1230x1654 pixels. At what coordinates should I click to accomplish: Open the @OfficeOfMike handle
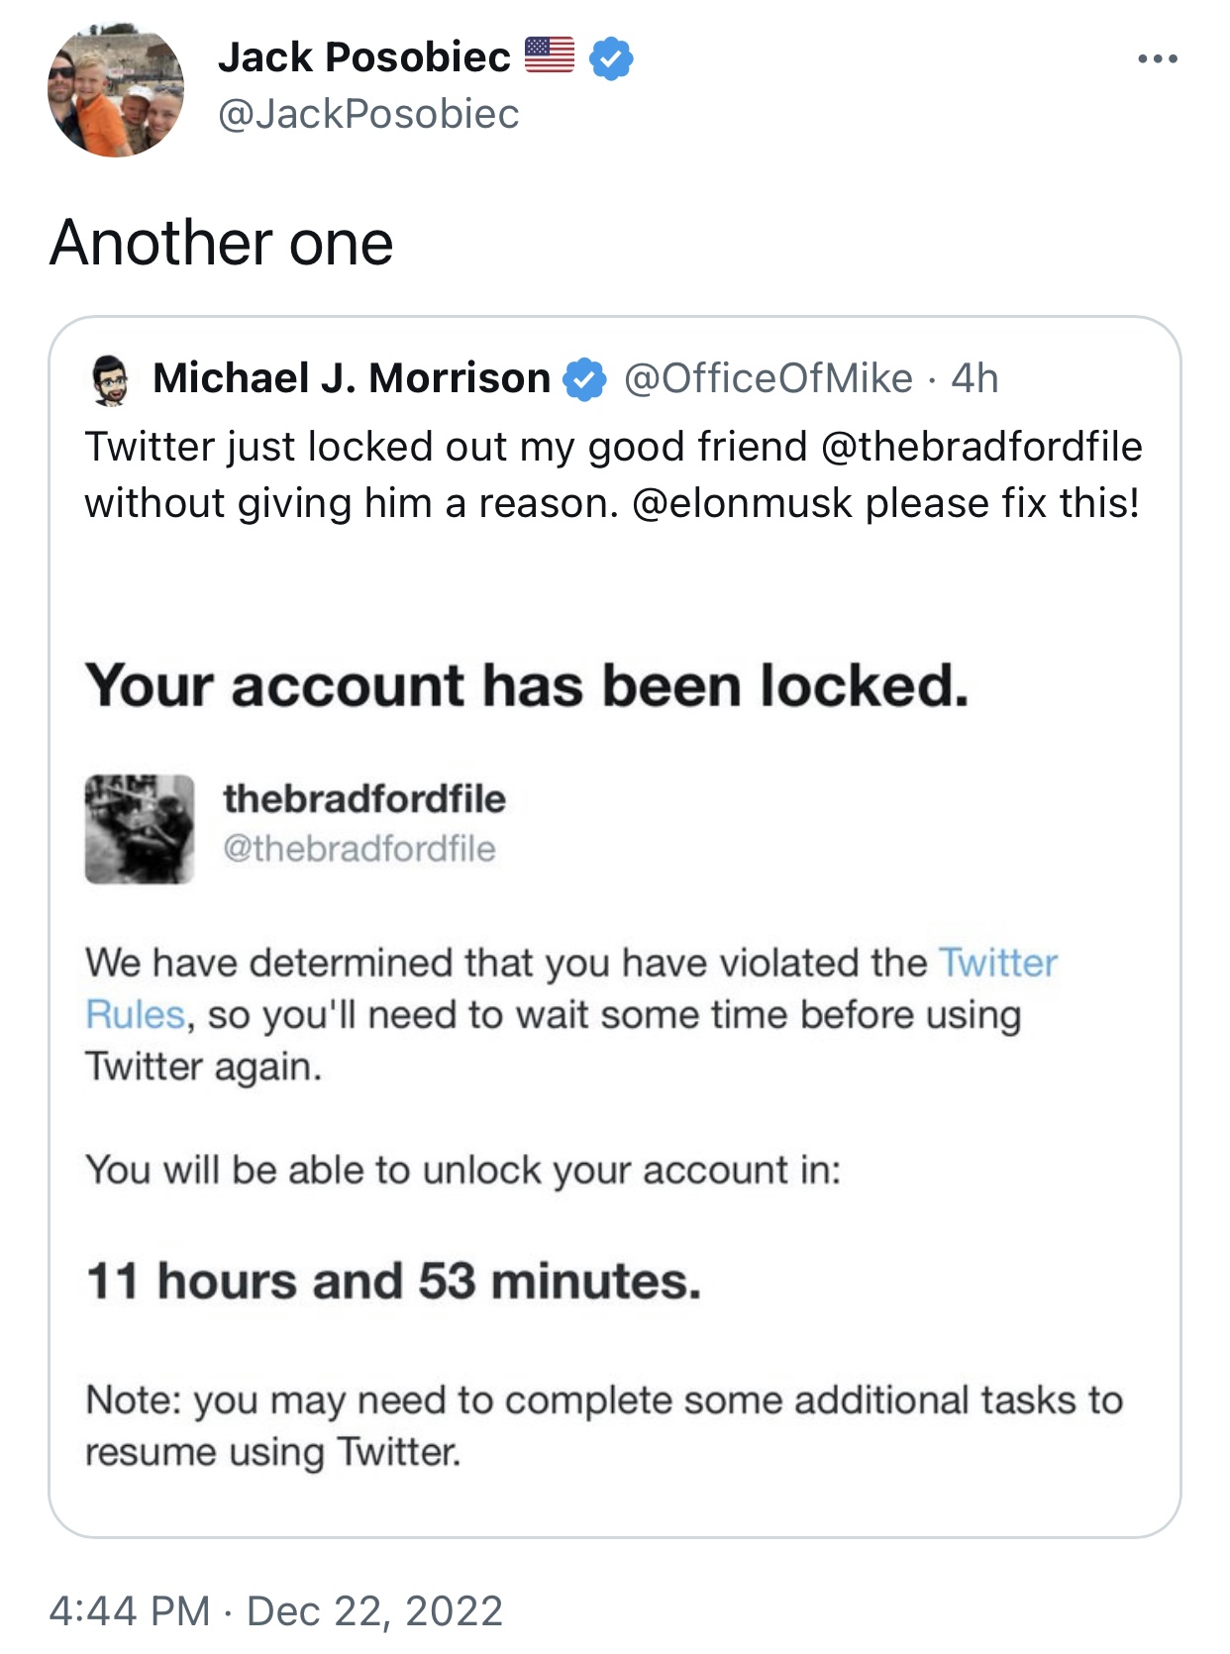click(x=768, y=378)
